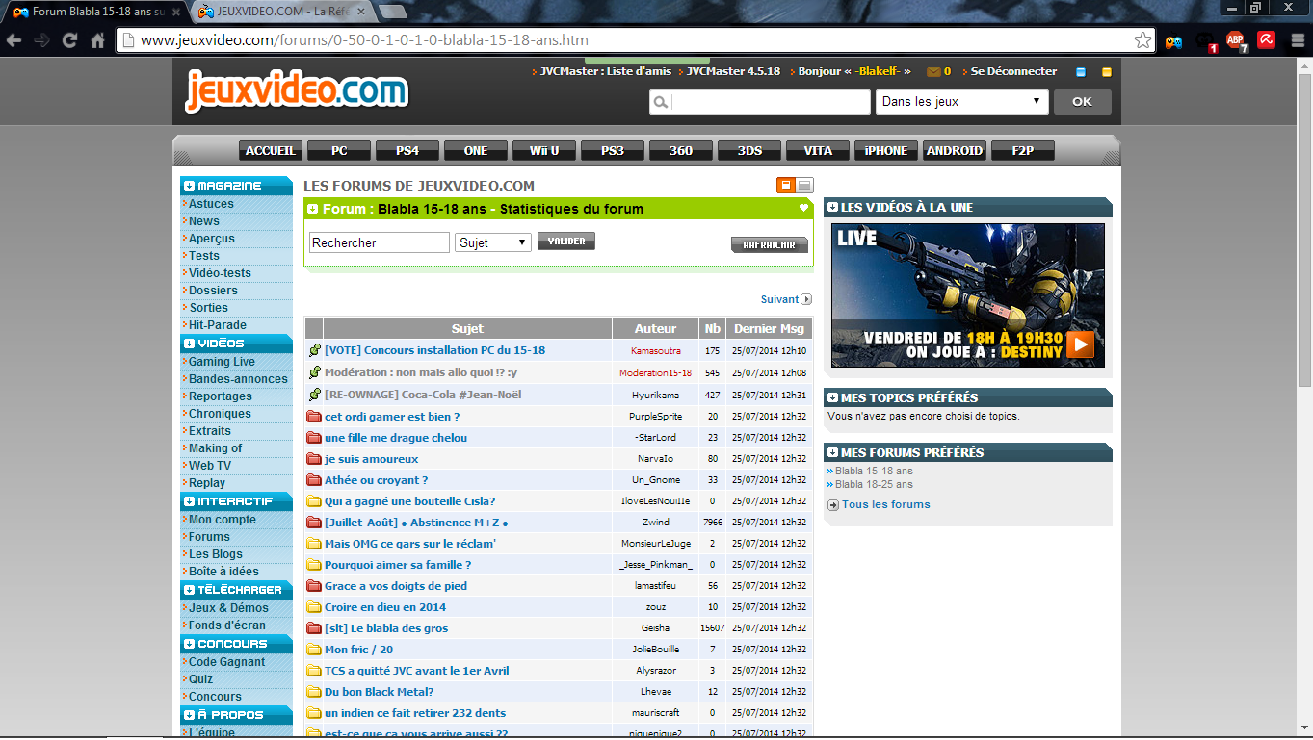This screenshot has height=740, width=1313.
Task: Open the Adblock Plus extension icon
Action: (1235, 40)
